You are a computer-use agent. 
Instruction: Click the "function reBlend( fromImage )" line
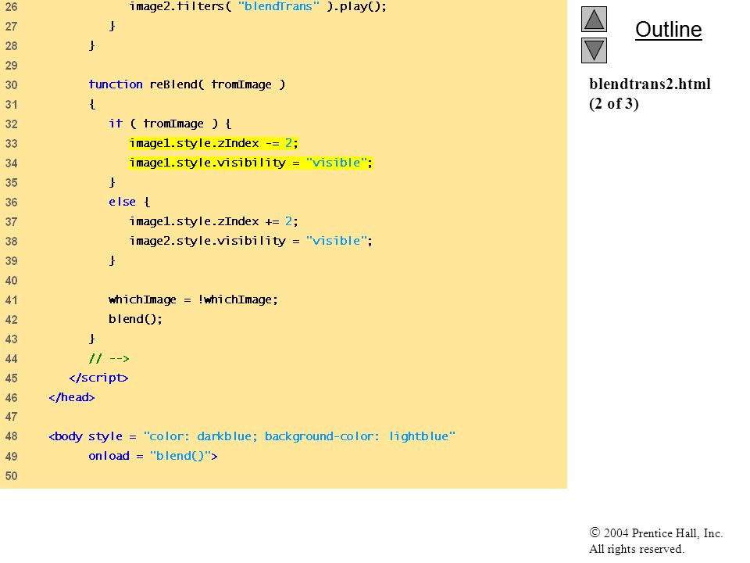tap(187, 84)
